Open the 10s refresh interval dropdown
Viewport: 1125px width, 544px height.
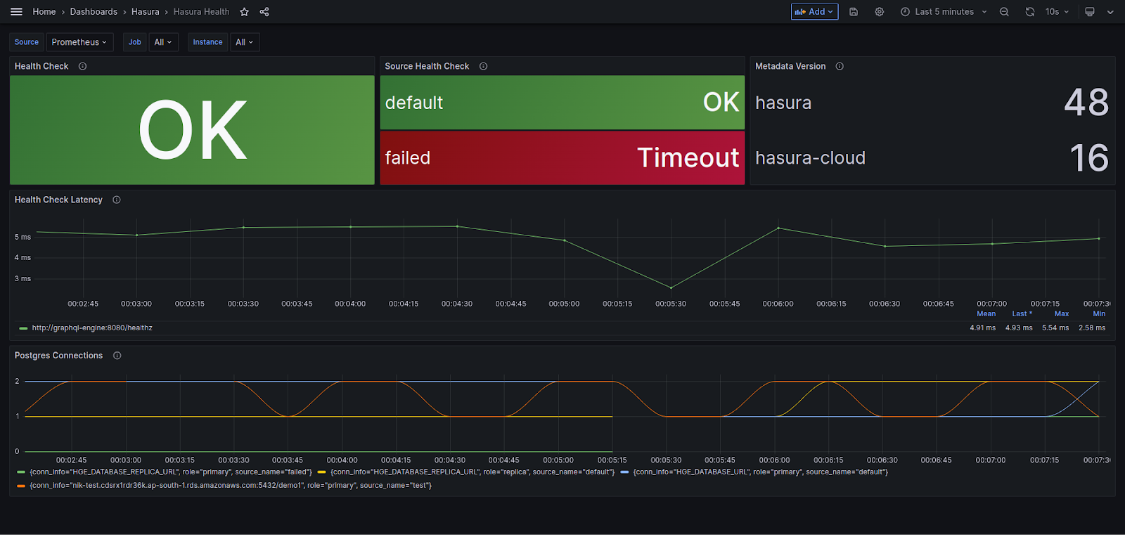point(1057,12)
